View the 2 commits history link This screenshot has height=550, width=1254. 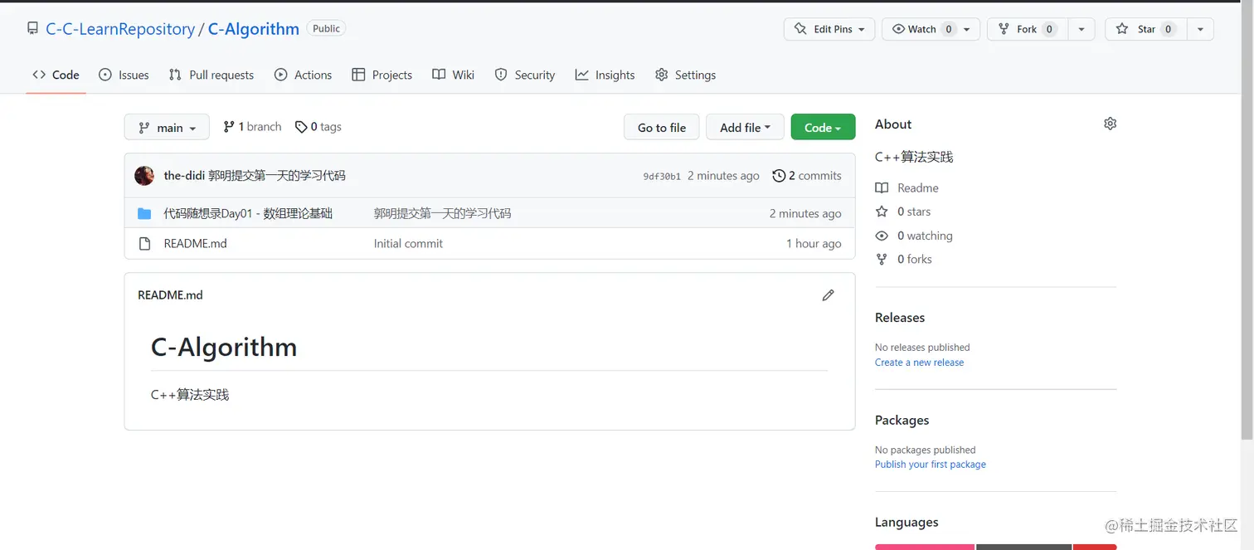[807, 176]
